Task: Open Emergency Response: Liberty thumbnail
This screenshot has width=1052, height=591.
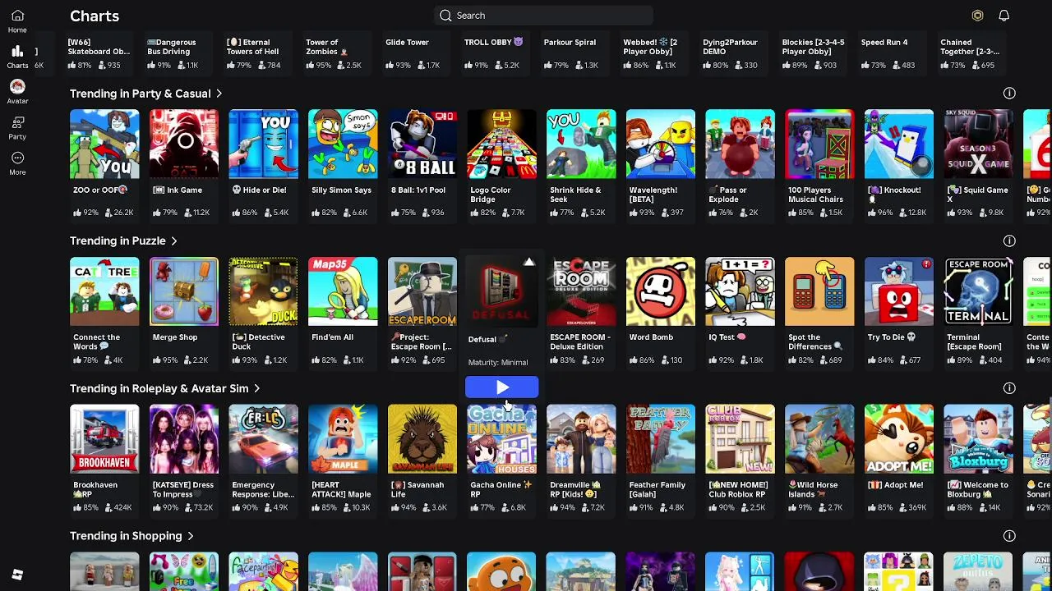Action: pos(263,439)
